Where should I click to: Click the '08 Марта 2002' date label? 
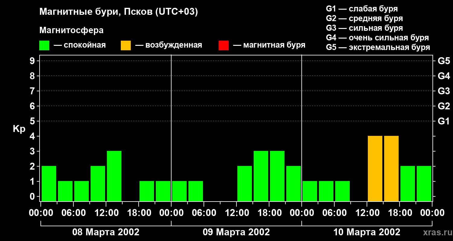tap(106, 232)
